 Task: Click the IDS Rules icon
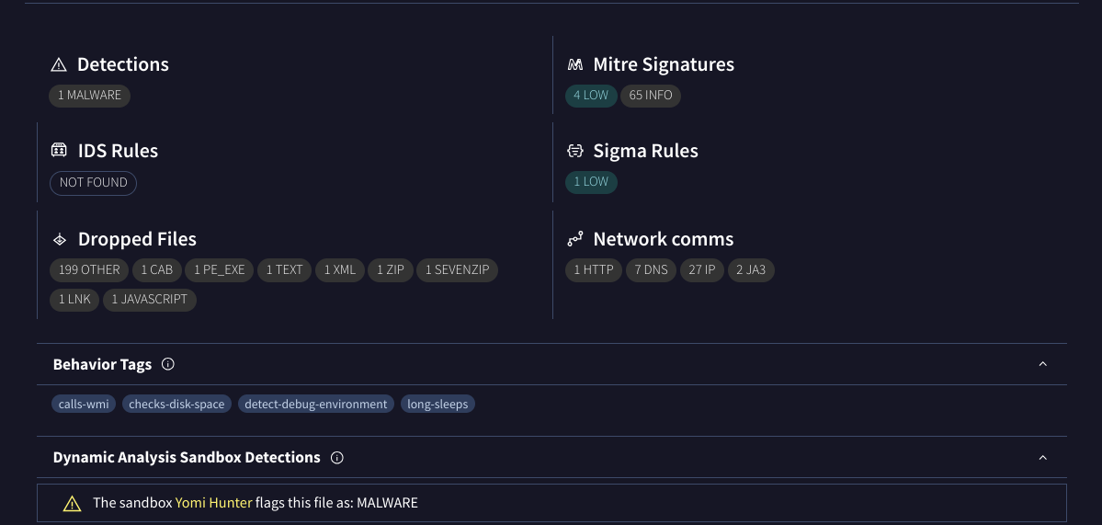tap(59, 151)
